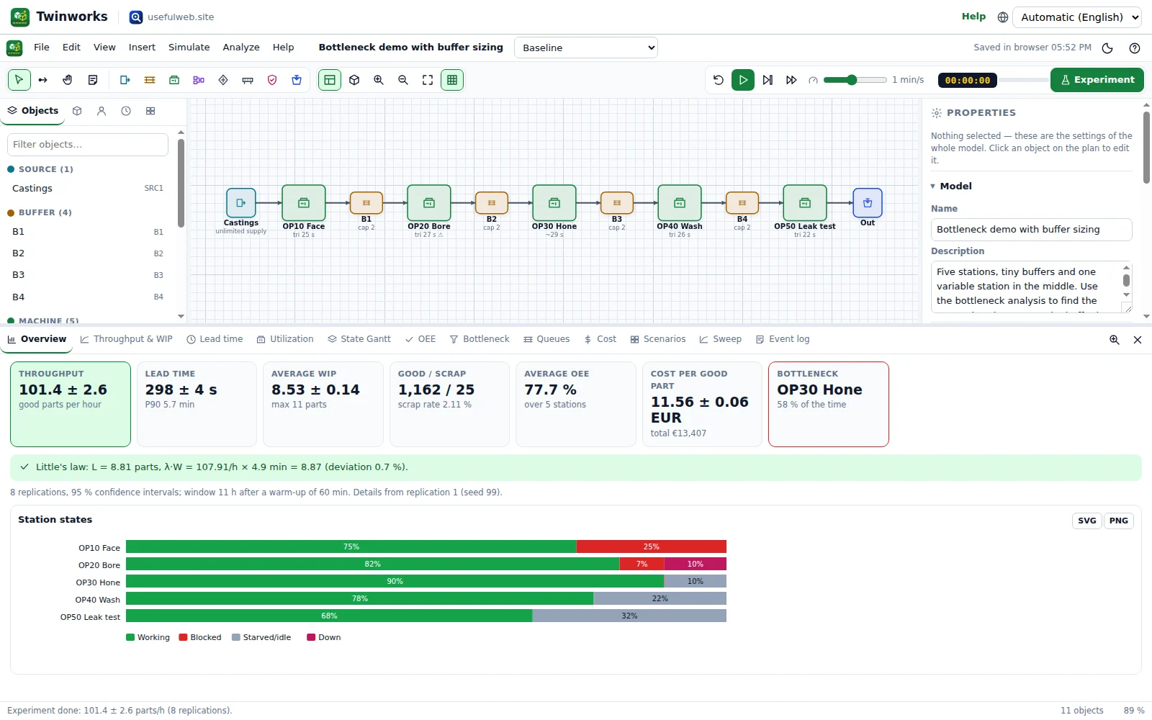This screenshot has height=720, width=1152.
Task: Open the Automatic (English) language dropdown
Action: 1077,17
